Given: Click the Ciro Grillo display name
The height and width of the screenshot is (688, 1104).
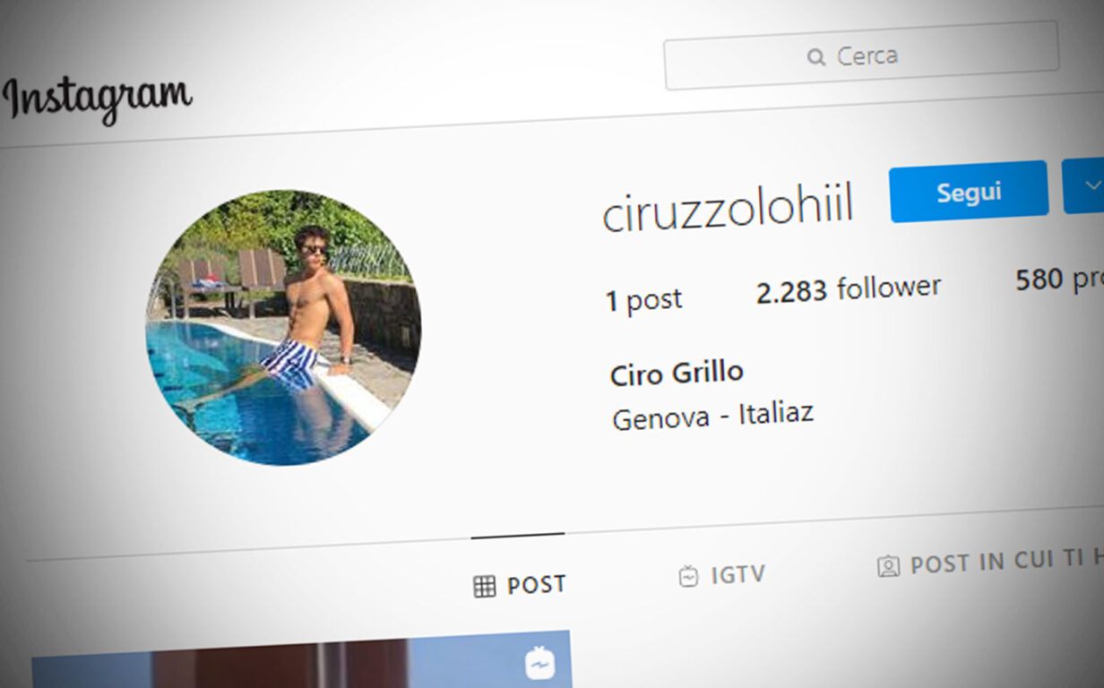Looking at the screenshot, I should [x=677, y=373].
